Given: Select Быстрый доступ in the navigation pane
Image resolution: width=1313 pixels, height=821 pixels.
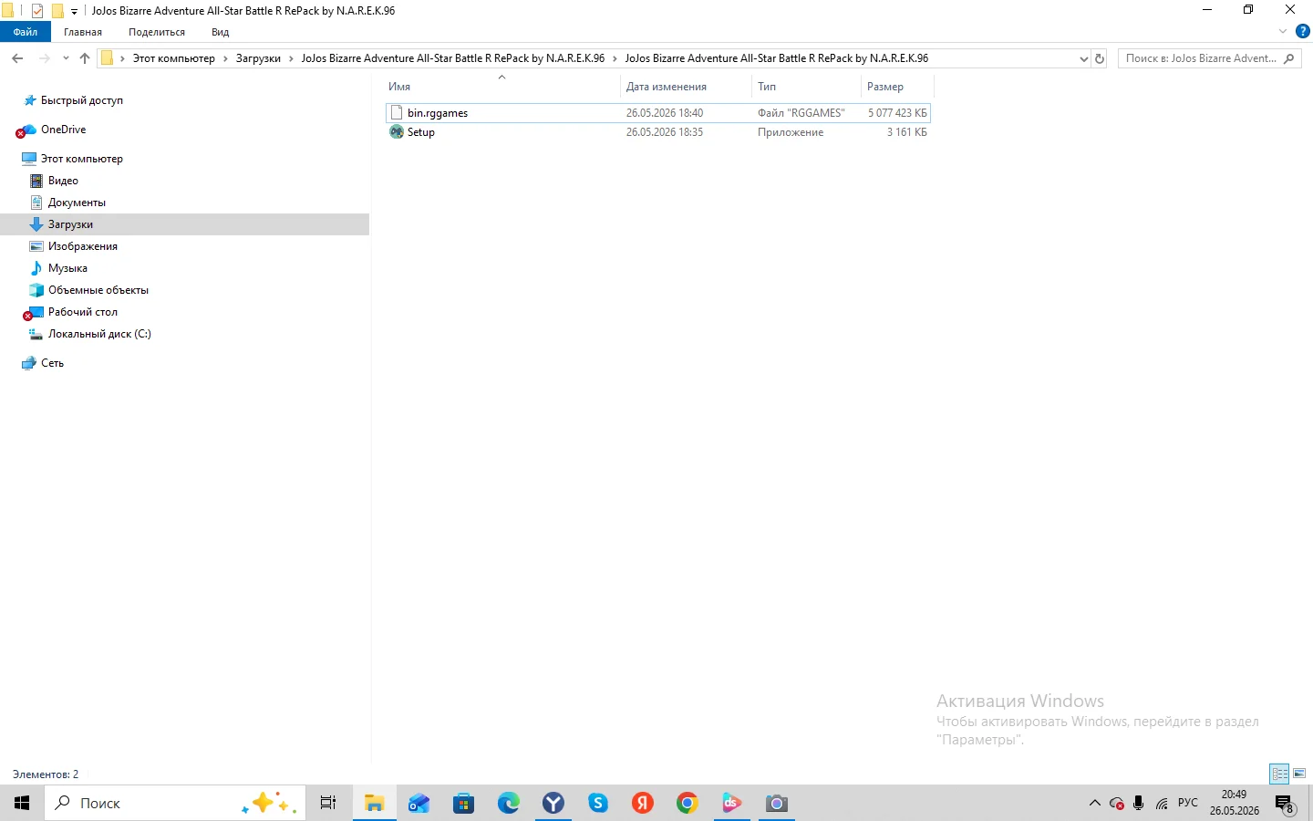Looking at the screenshot, I should pos(82,100).
